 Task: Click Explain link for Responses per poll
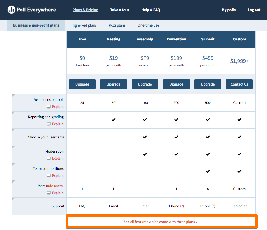click(x=58, y=107)
